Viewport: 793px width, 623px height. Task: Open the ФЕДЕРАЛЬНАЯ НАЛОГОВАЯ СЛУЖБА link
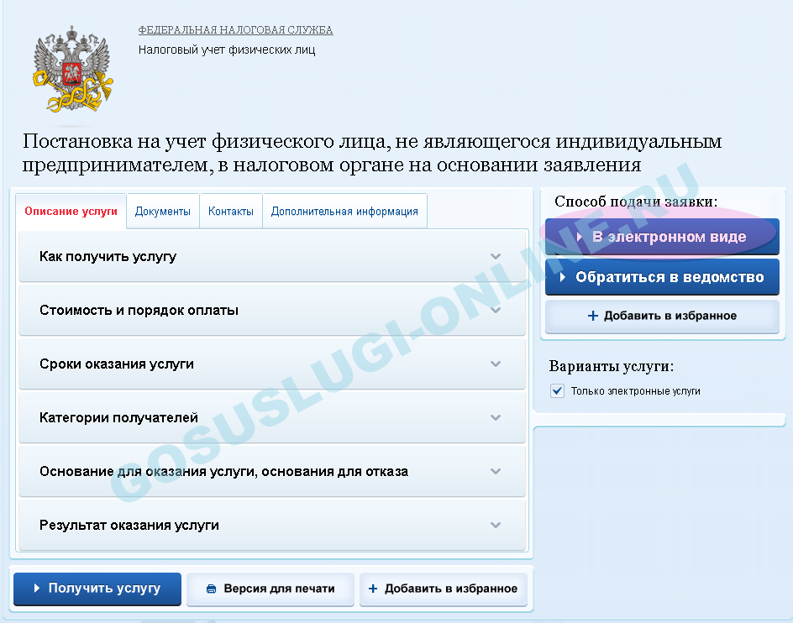click(x=236, y=30)
